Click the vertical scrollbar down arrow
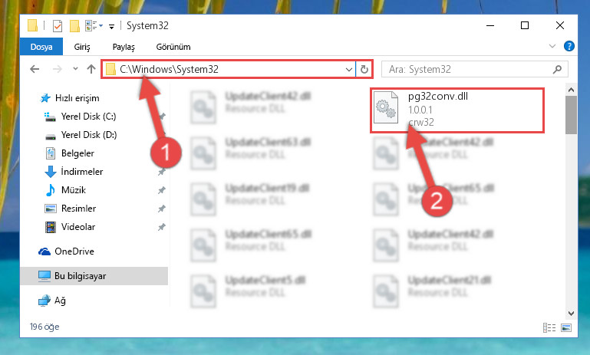Image resolution: width=590 pixels, height=355 pixels. click(571, 313)
